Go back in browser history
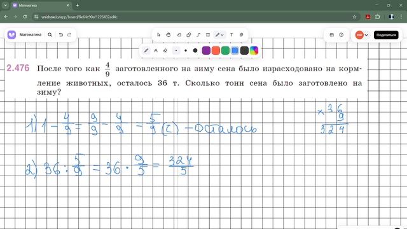 [6, 17]
